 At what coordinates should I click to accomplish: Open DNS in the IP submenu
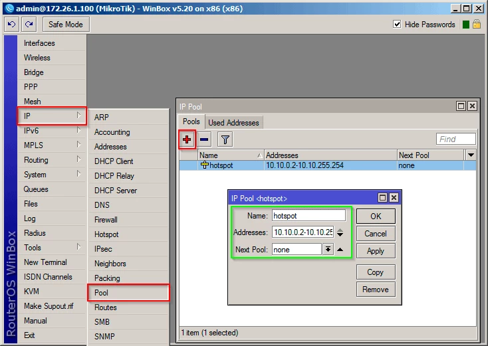pos(128,205)
